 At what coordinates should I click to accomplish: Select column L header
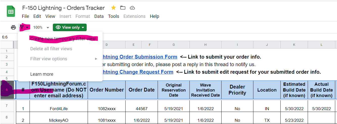pos(321,45)
